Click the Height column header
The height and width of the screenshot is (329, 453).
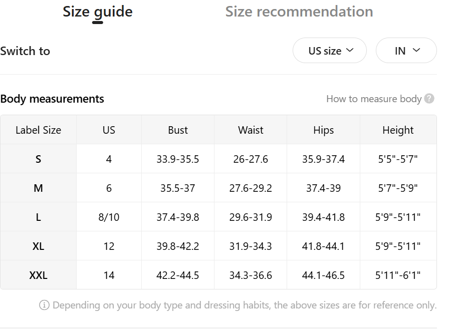tap(398, 130)
